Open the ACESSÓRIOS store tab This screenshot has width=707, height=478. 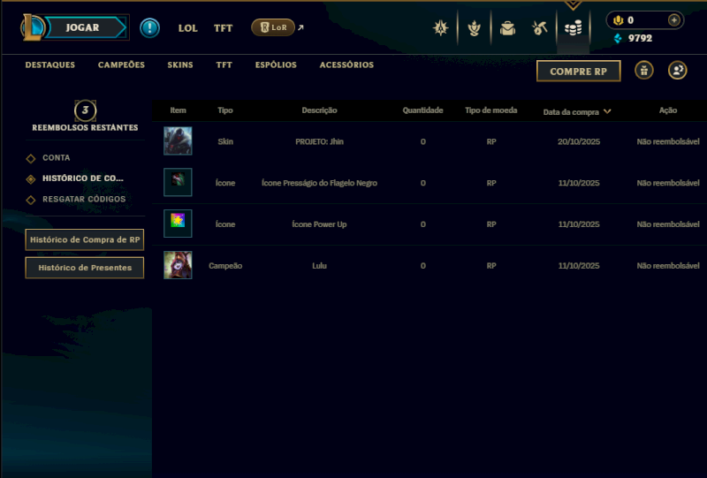click(x=346, y=64)
